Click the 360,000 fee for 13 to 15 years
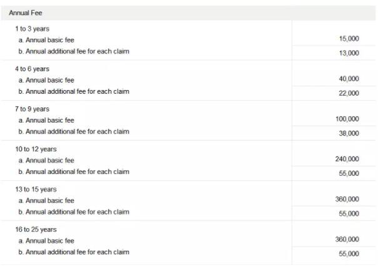Image resolution: width=378 pixels, height=272 pixels. 347,199
